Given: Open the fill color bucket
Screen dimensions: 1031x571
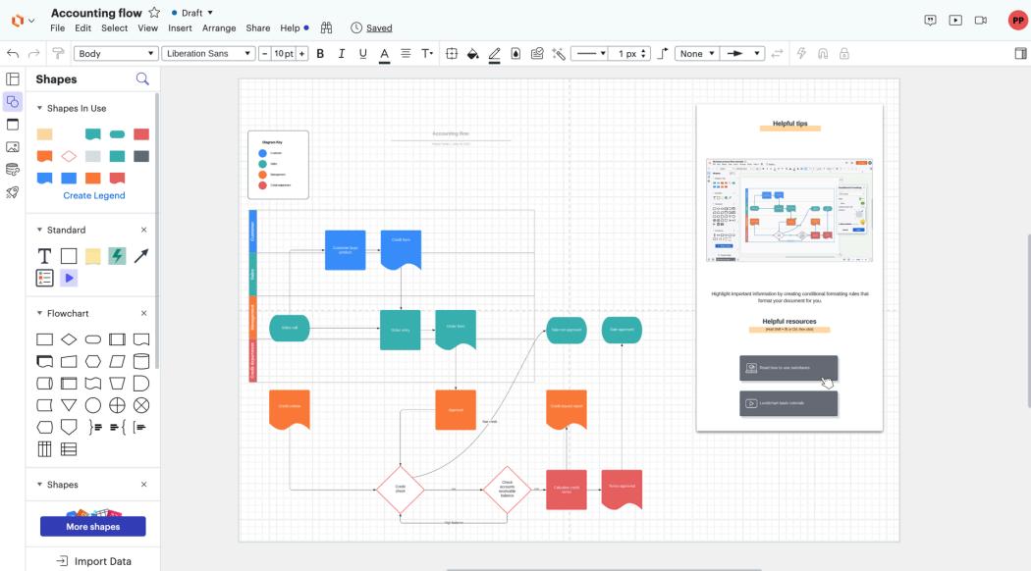Looking at the screenshot, I should click(x=472, y=54).
